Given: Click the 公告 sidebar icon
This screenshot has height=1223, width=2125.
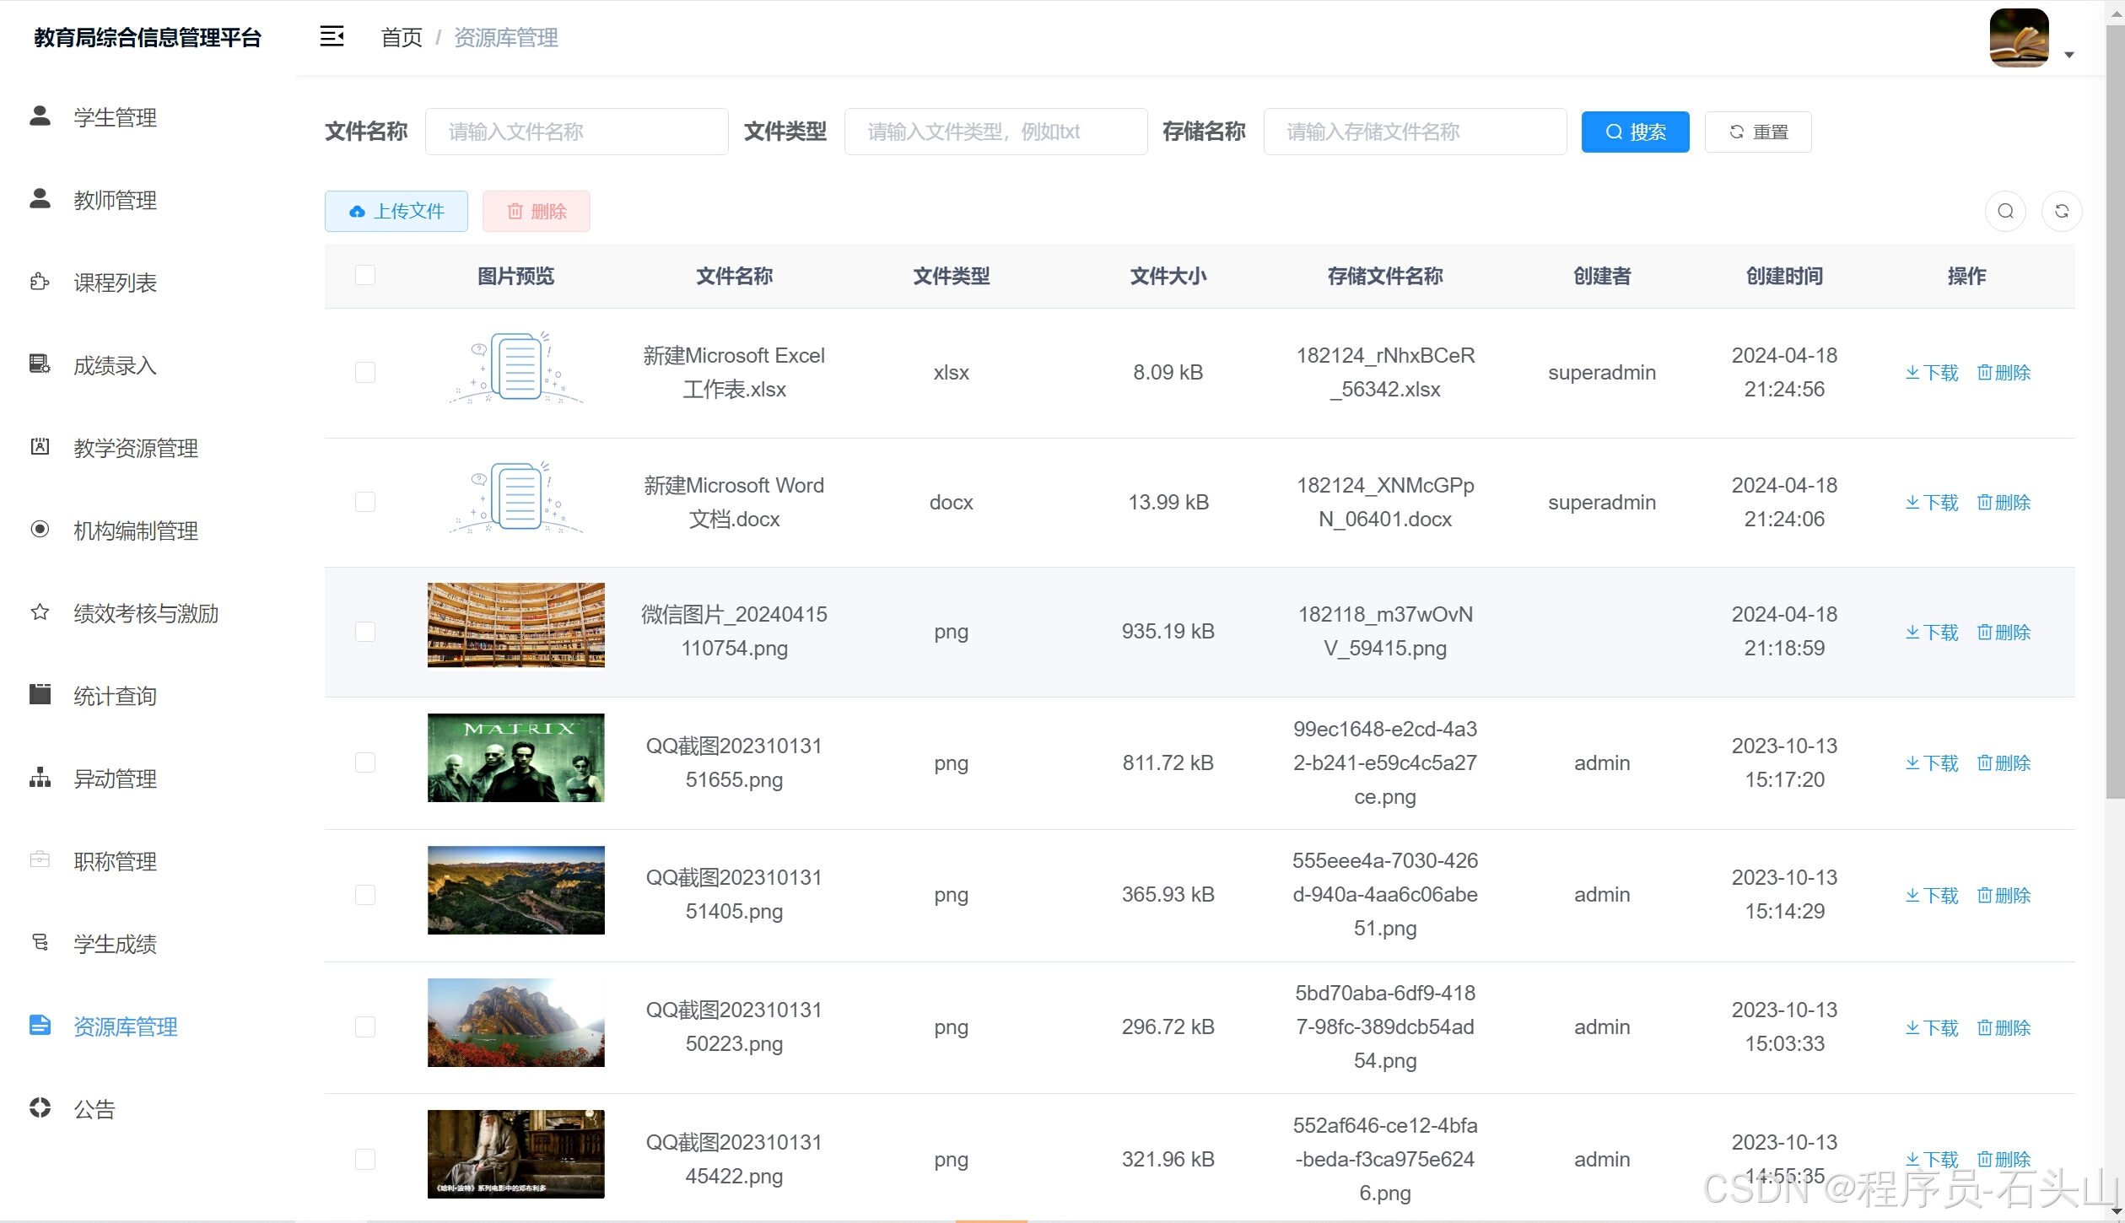Looking at the screenshot, I should tap(40, 1107).
